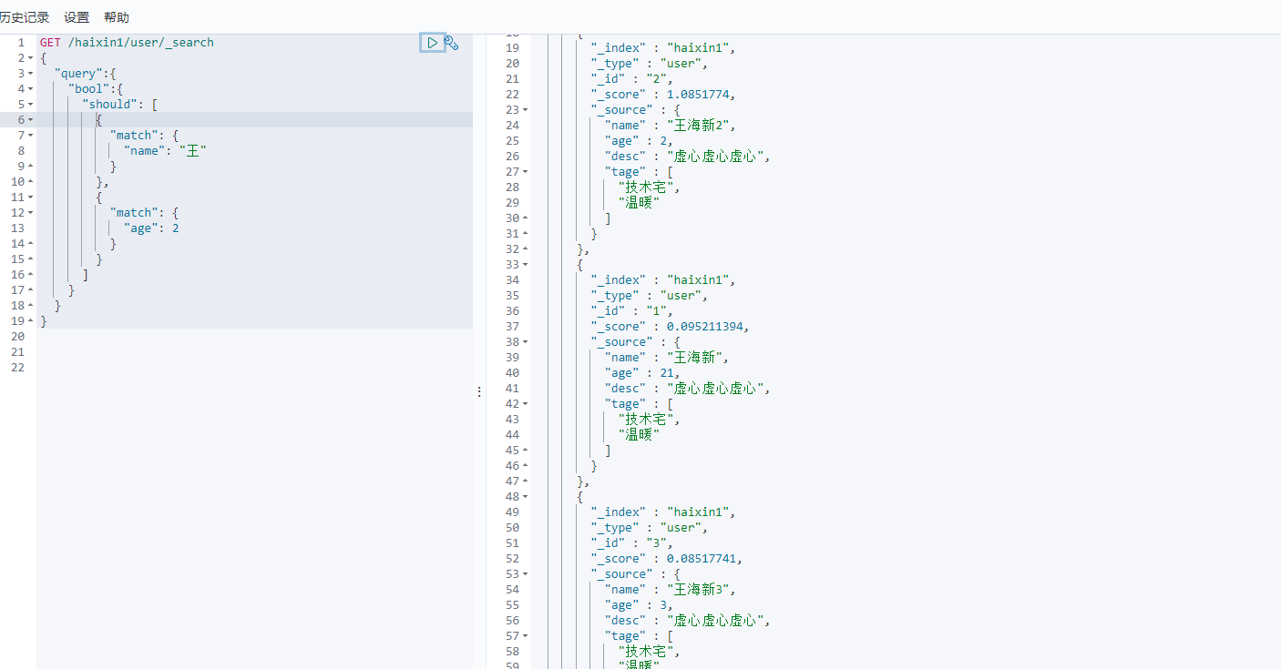
Task: Open the wrench actions menu icon
Action: click(x=451, y=43)
